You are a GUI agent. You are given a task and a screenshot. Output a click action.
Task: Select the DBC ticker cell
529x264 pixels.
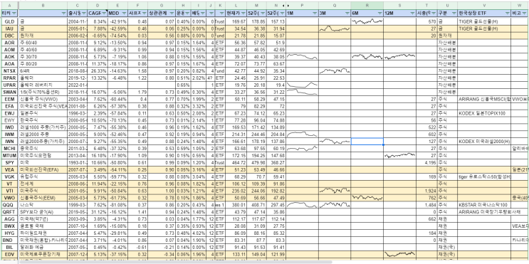pyautogui.click(x=9, y=36)
